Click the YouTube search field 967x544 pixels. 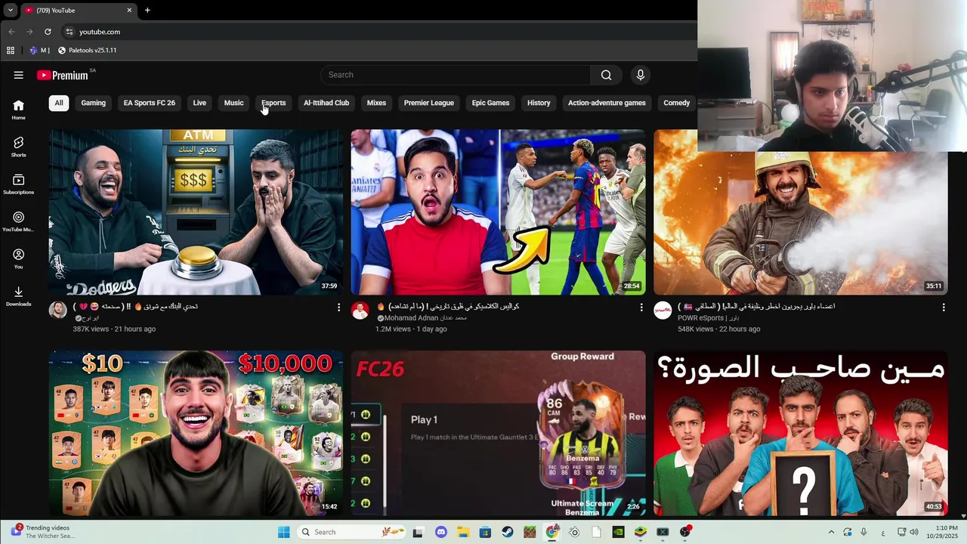pyautogui.click(x=456, y=75)
